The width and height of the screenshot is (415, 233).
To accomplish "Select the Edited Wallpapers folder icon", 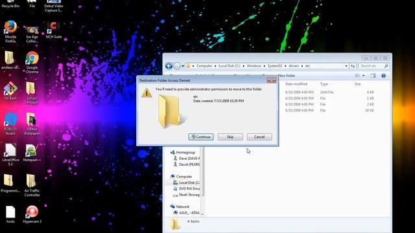I will (x=32, y=124).
